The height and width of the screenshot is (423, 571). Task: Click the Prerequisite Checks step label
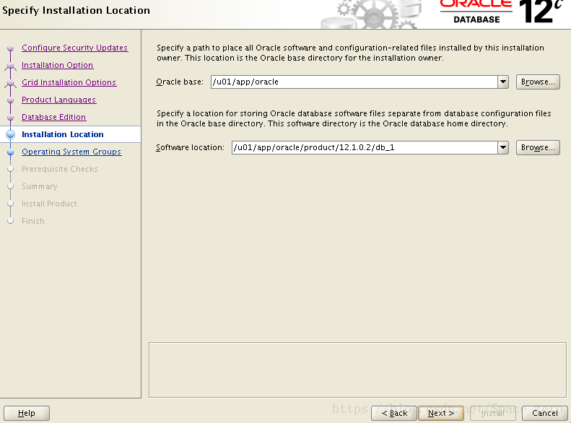[x=60, y=169]
